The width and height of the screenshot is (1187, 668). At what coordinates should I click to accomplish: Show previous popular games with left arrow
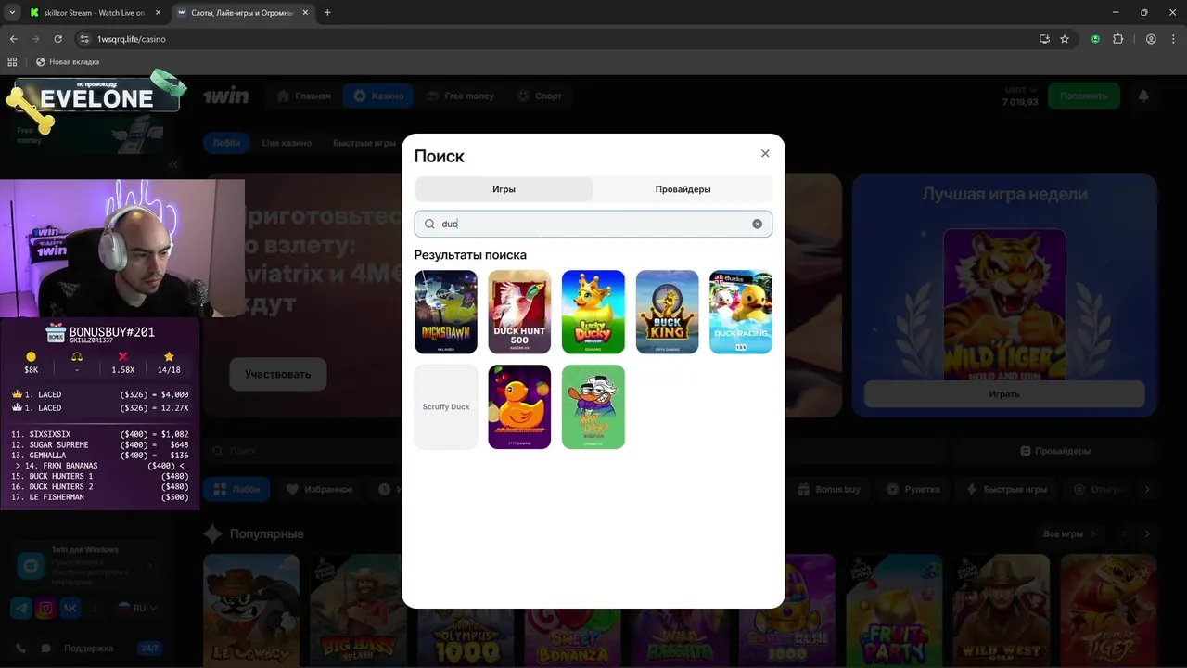pos(1125,533)
